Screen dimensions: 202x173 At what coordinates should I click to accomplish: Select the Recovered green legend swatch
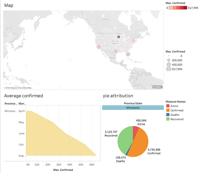tap(168, 119)
